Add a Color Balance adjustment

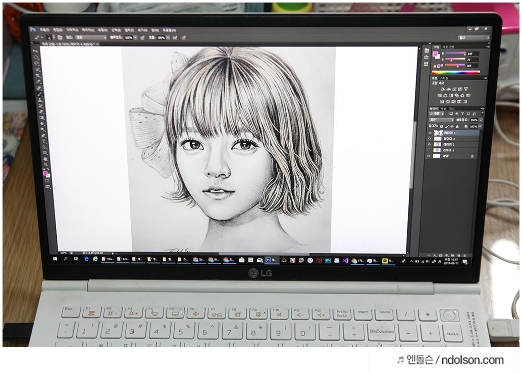[445, 95]
